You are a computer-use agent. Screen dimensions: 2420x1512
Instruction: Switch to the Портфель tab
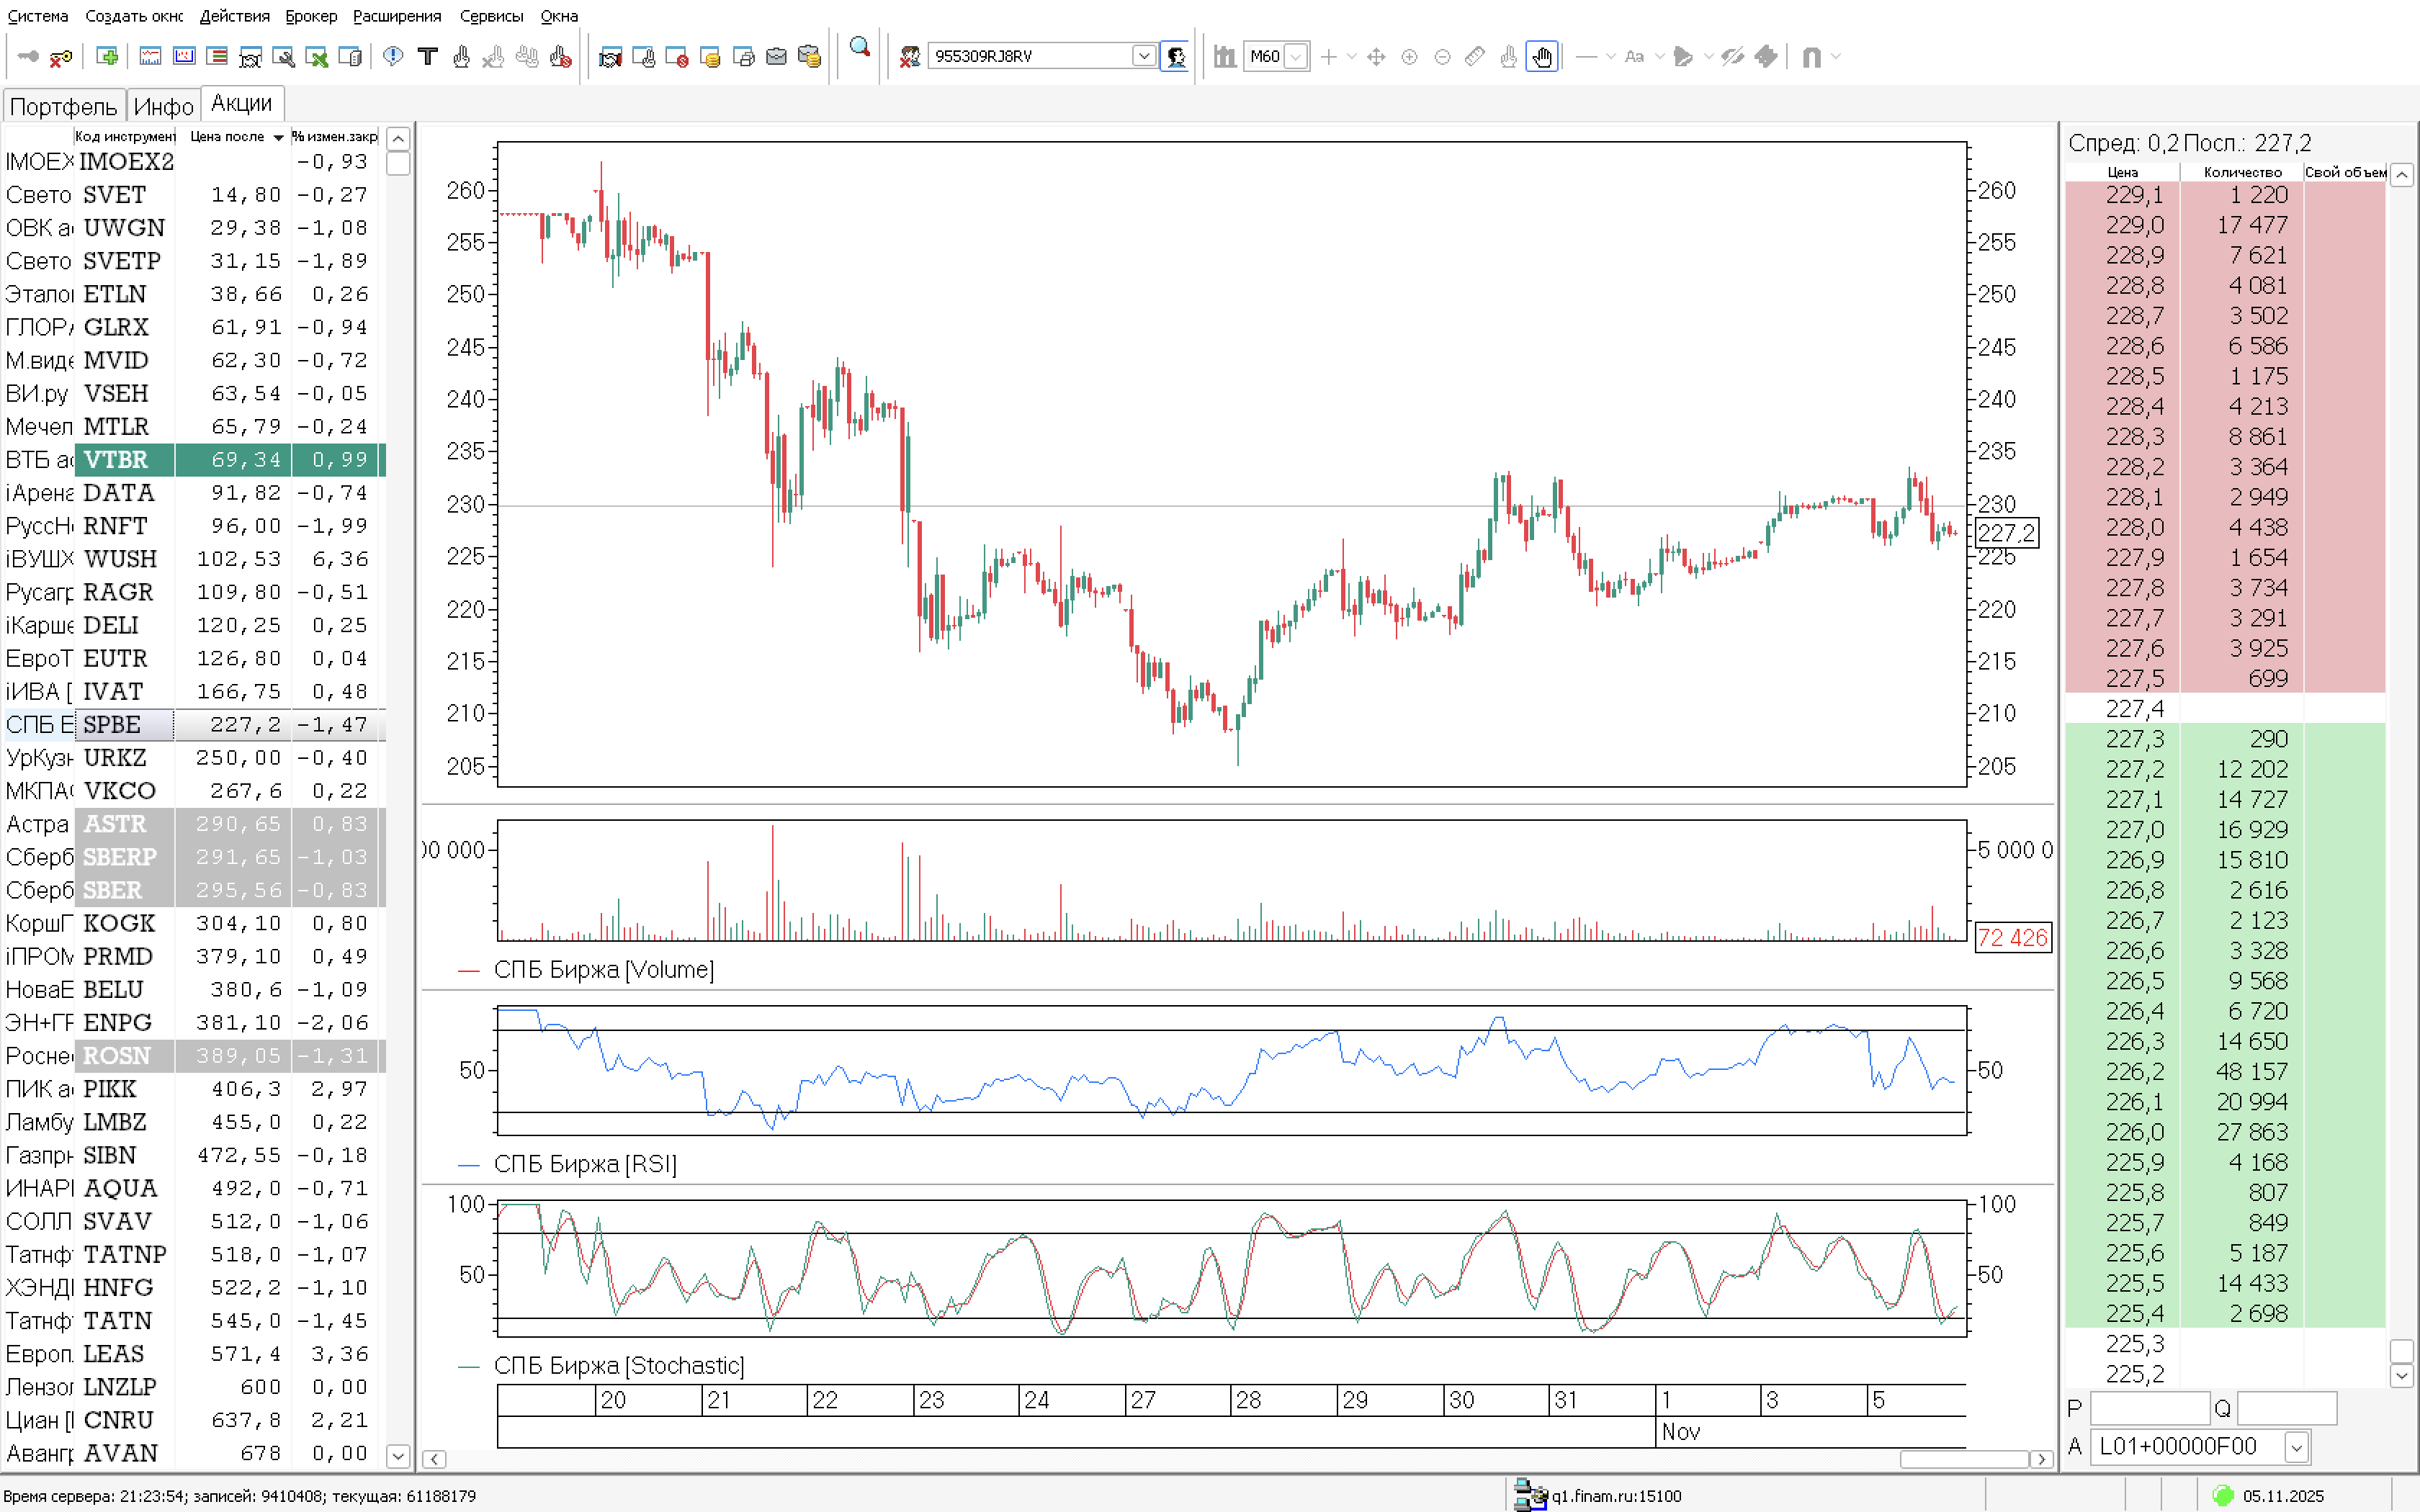coord(63,106)
